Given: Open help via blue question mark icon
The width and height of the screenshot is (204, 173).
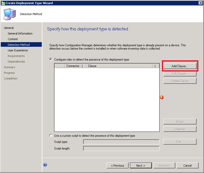Looking at the screenshot, I should tap(45, 165).
